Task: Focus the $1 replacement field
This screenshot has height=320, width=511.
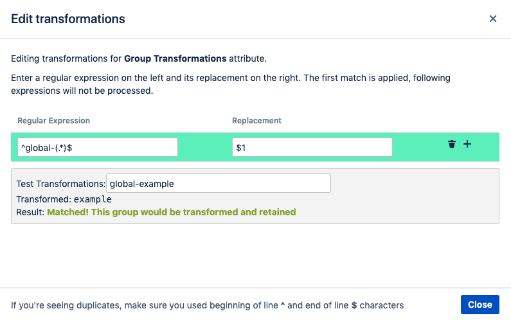Action: click(x=312, y=147)
